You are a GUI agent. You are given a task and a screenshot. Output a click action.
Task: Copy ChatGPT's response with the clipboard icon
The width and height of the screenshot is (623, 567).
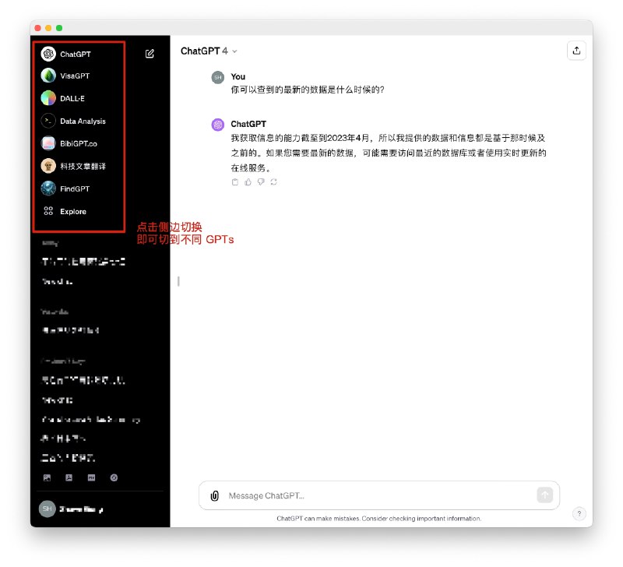pos(235,182)
